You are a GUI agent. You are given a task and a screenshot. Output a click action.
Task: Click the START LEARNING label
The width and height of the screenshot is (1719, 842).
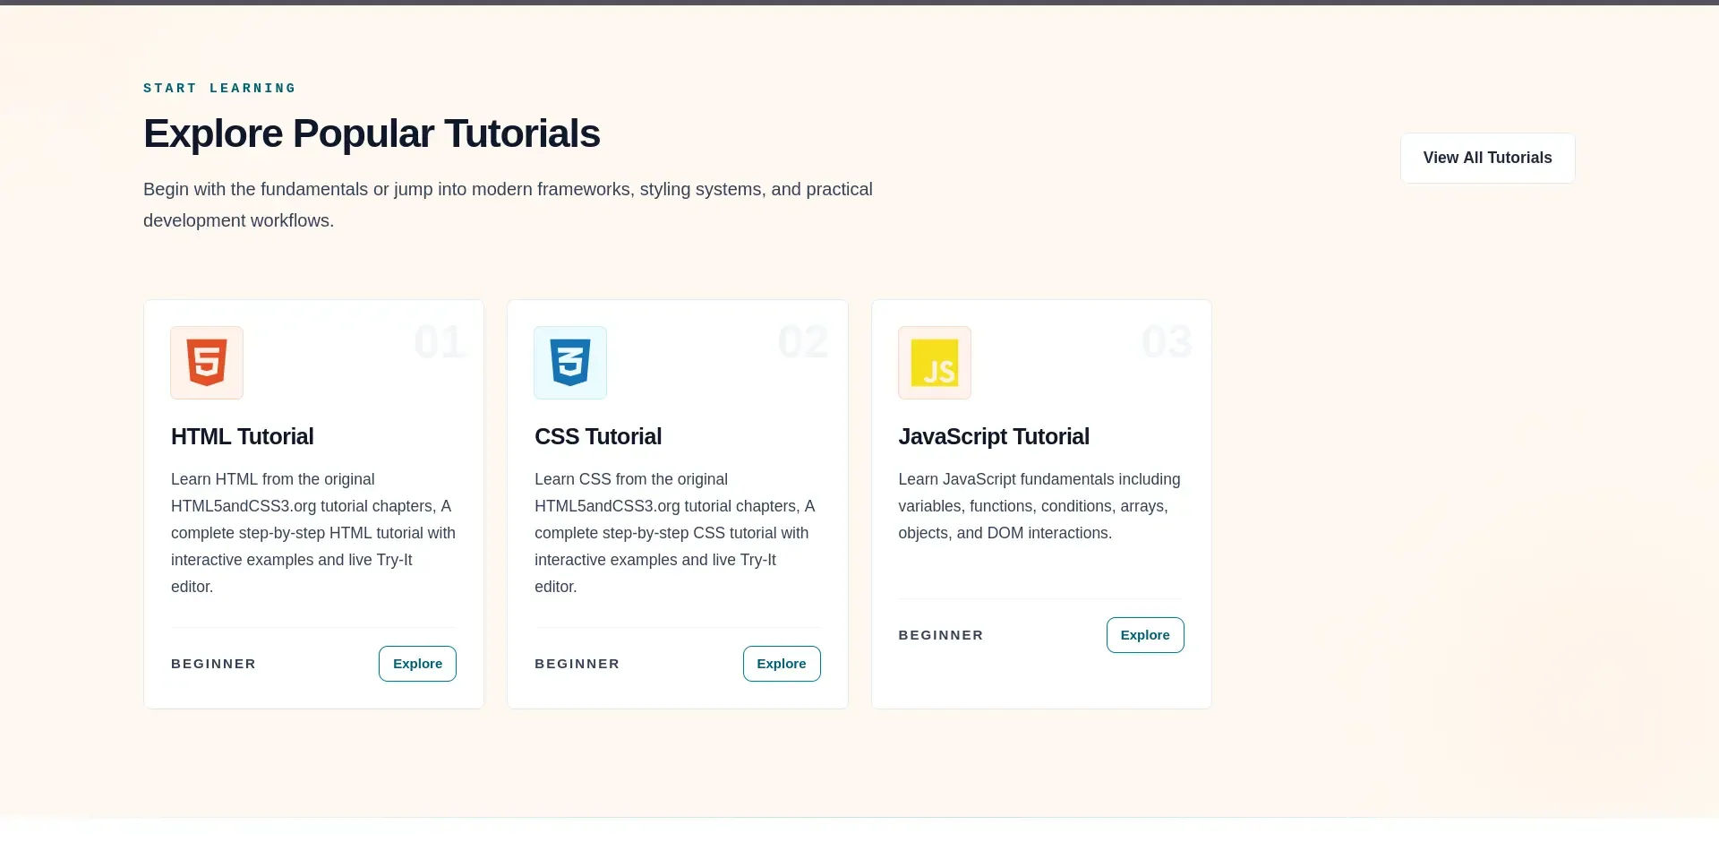point(219,88)
